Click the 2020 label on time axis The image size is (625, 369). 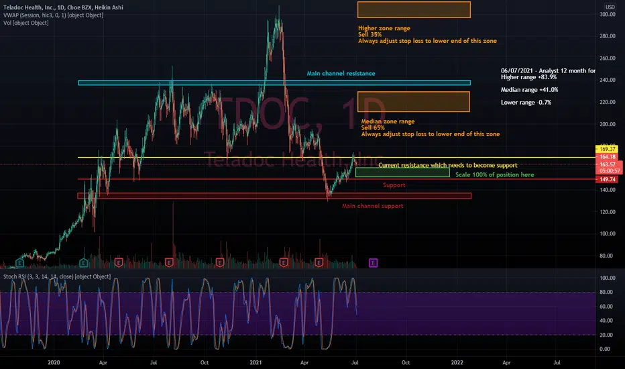[54, 362]
